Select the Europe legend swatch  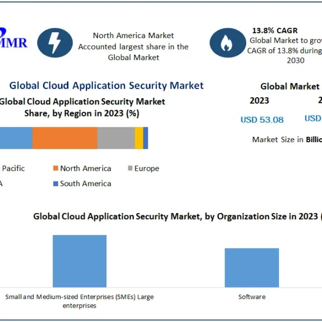coord(130,168)
